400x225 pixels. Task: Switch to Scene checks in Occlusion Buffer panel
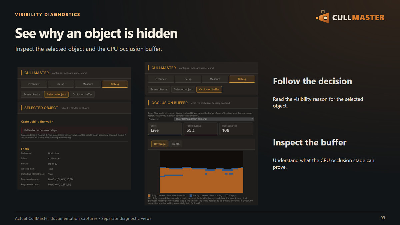[159, 89]
